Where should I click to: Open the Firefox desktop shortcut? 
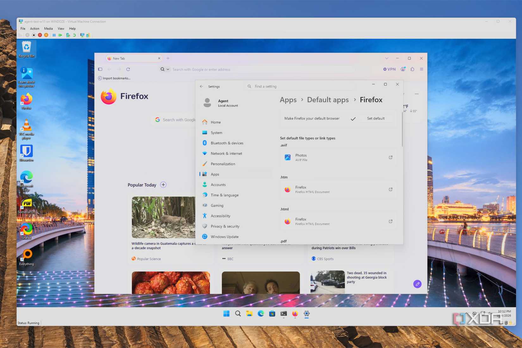[26, 101]
